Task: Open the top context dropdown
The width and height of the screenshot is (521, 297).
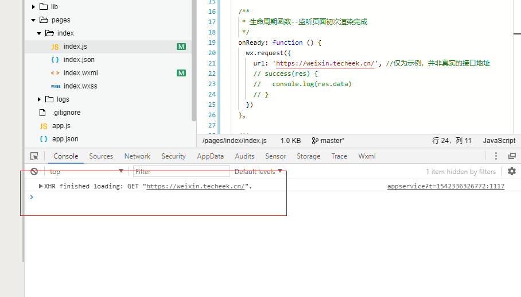Action: tap(86, 171)
